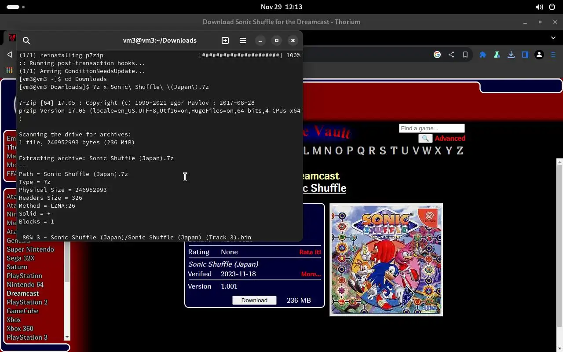This screenshot has width=563, height=352.
Task: Open the browser profile avatar
Action: tap(539, 55)
